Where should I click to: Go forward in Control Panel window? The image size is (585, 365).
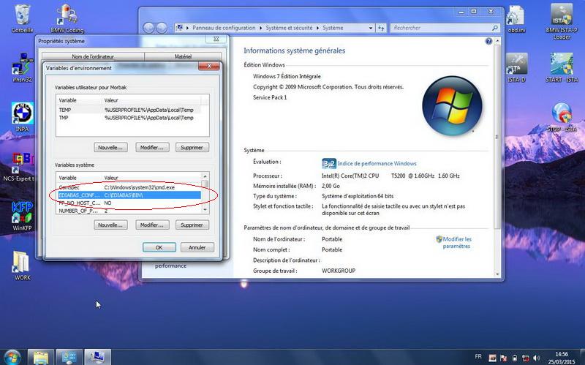point(162,28)
